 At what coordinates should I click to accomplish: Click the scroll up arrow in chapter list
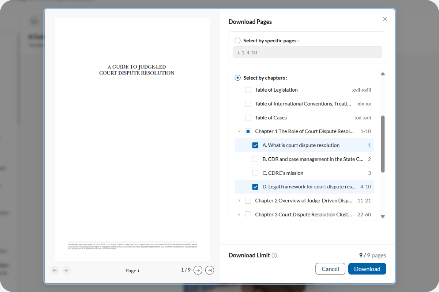(x=383, y=74)
